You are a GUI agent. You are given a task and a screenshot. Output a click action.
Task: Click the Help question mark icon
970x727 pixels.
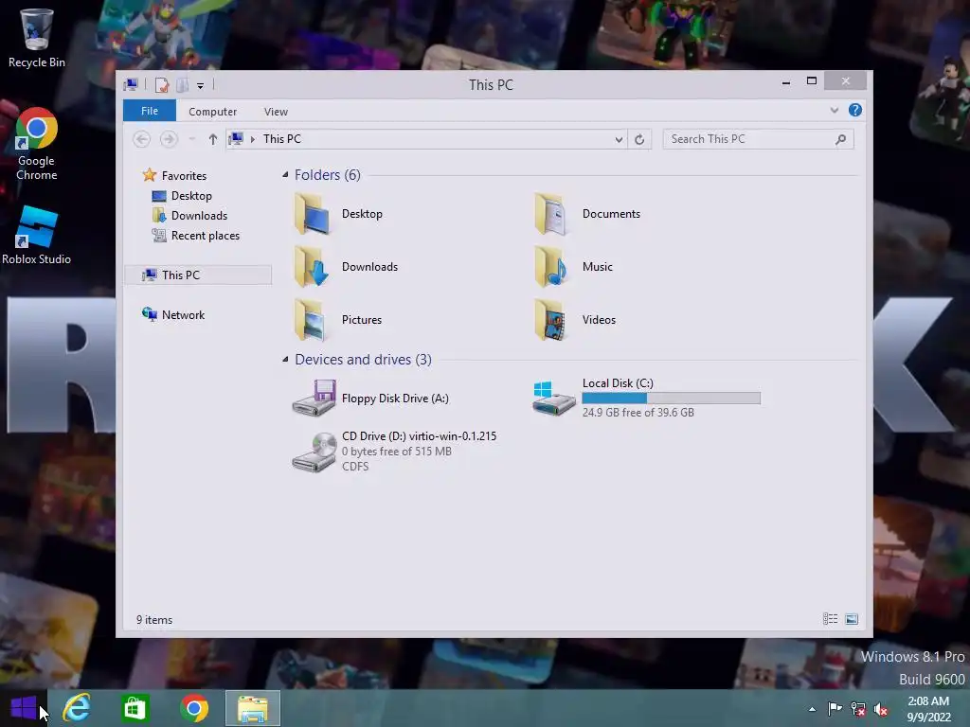[x=855, y=110]
